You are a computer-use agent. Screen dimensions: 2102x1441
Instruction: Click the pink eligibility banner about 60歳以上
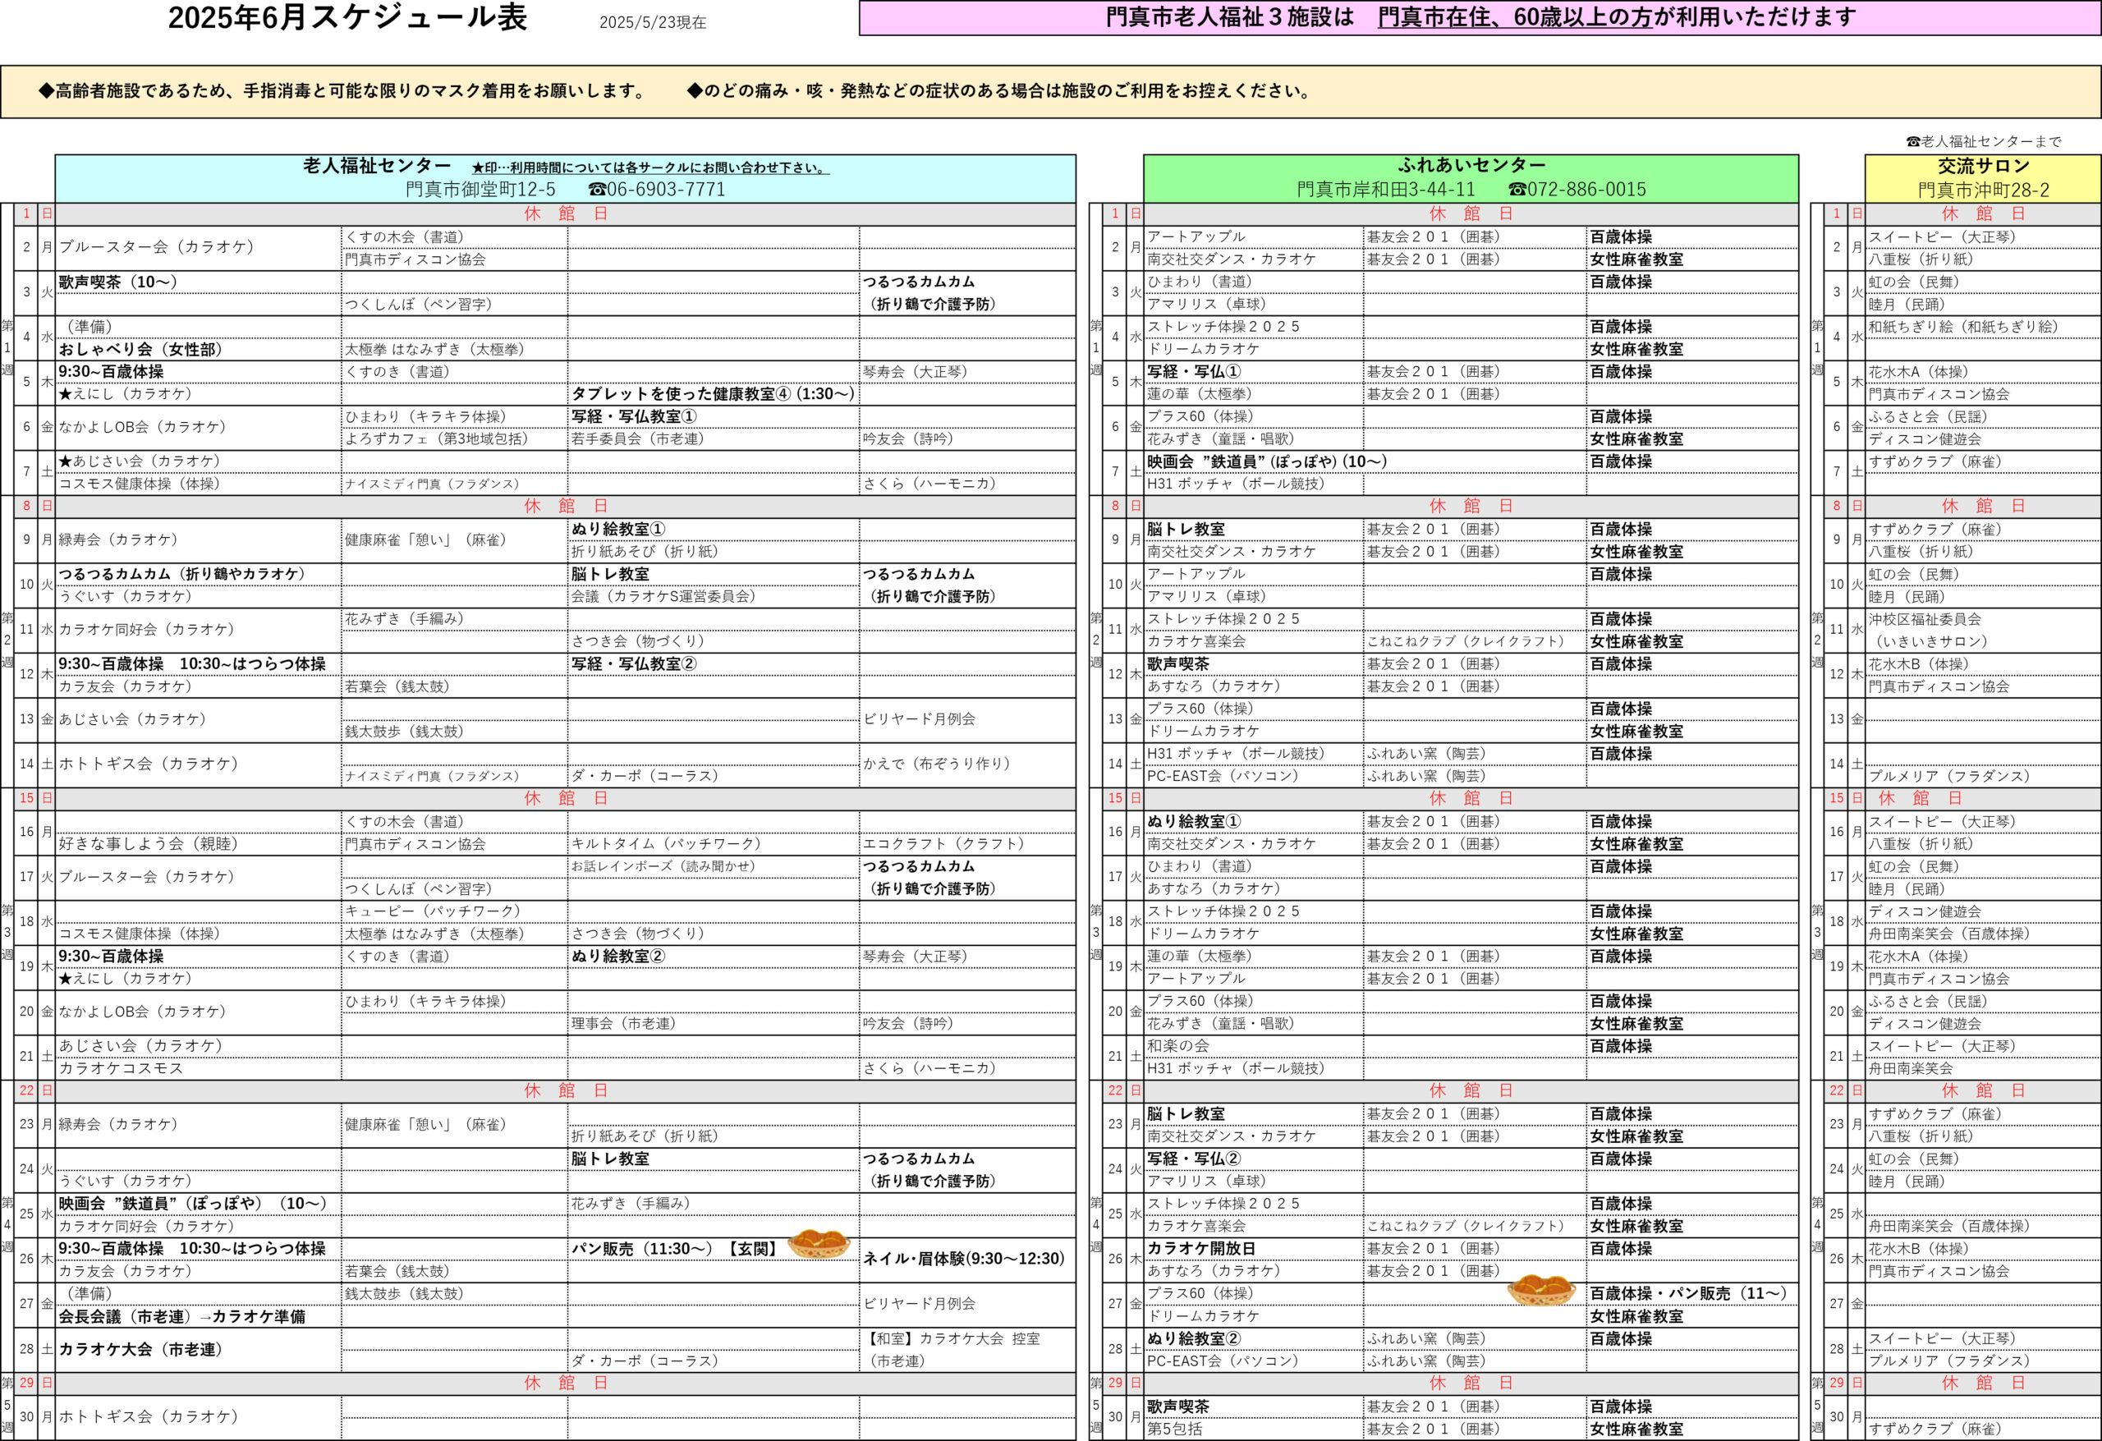click(1479, 18)
